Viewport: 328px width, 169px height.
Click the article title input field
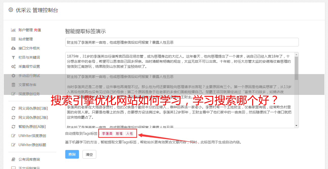[x=182, y=42]
